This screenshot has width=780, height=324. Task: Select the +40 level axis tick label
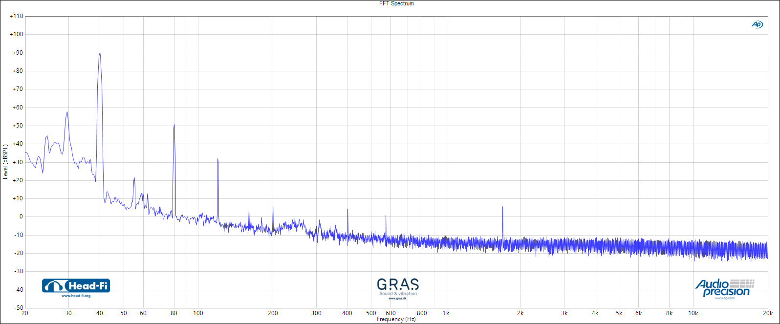point(18,144)
